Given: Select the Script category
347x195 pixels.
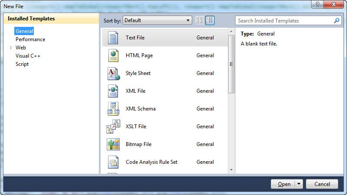Looking at the screenshot, I should [x=22, y=64].
